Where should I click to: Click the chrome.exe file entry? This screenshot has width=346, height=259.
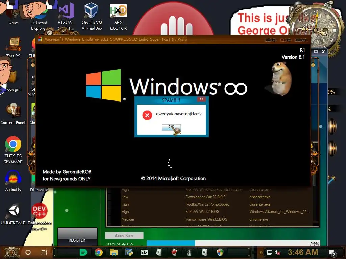[x=258, y=219]
